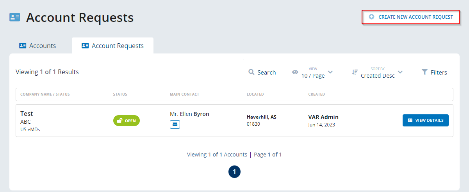Click the ID card icon on Accounts tab
The image size is (469, 192).
click(23, 46)
